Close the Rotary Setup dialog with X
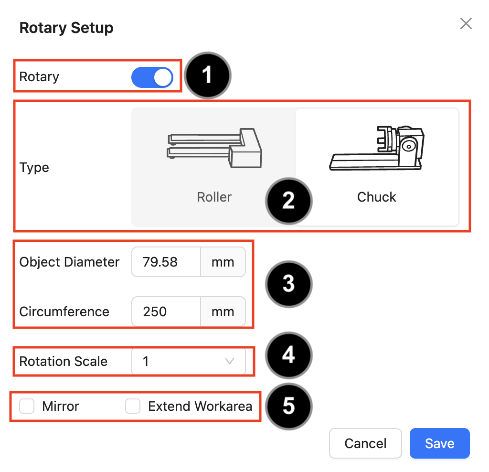The image size is (489, 472). (466, 23)
